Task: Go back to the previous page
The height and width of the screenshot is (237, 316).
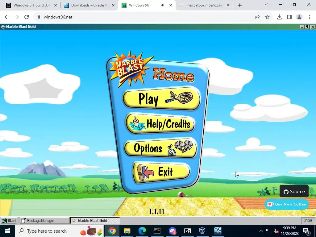Action: tap(7, 17)
